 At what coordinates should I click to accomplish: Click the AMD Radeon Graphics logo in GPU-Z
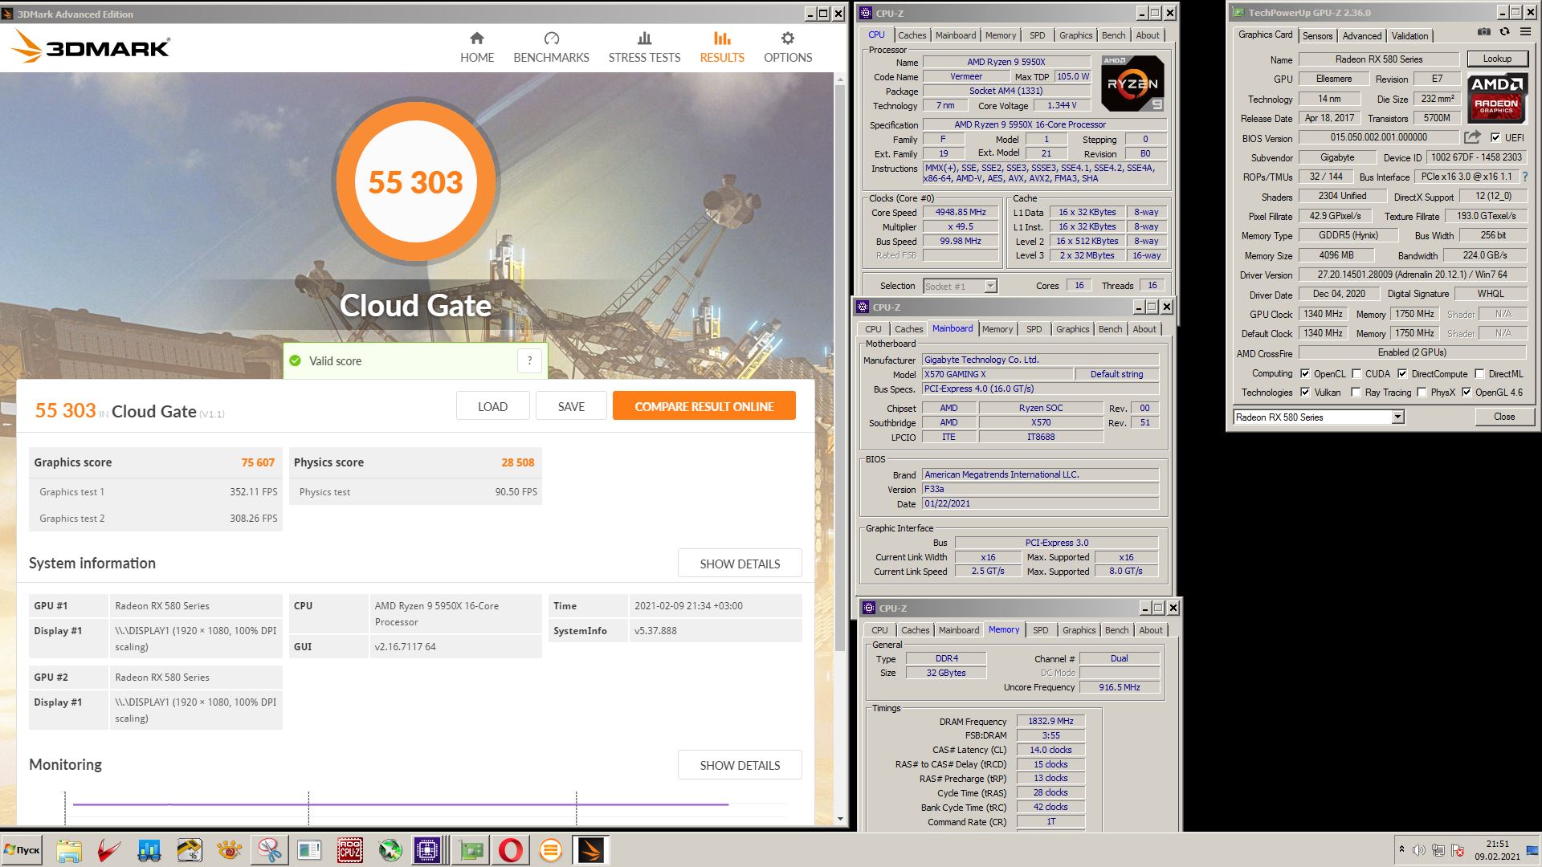[1497, 96]
